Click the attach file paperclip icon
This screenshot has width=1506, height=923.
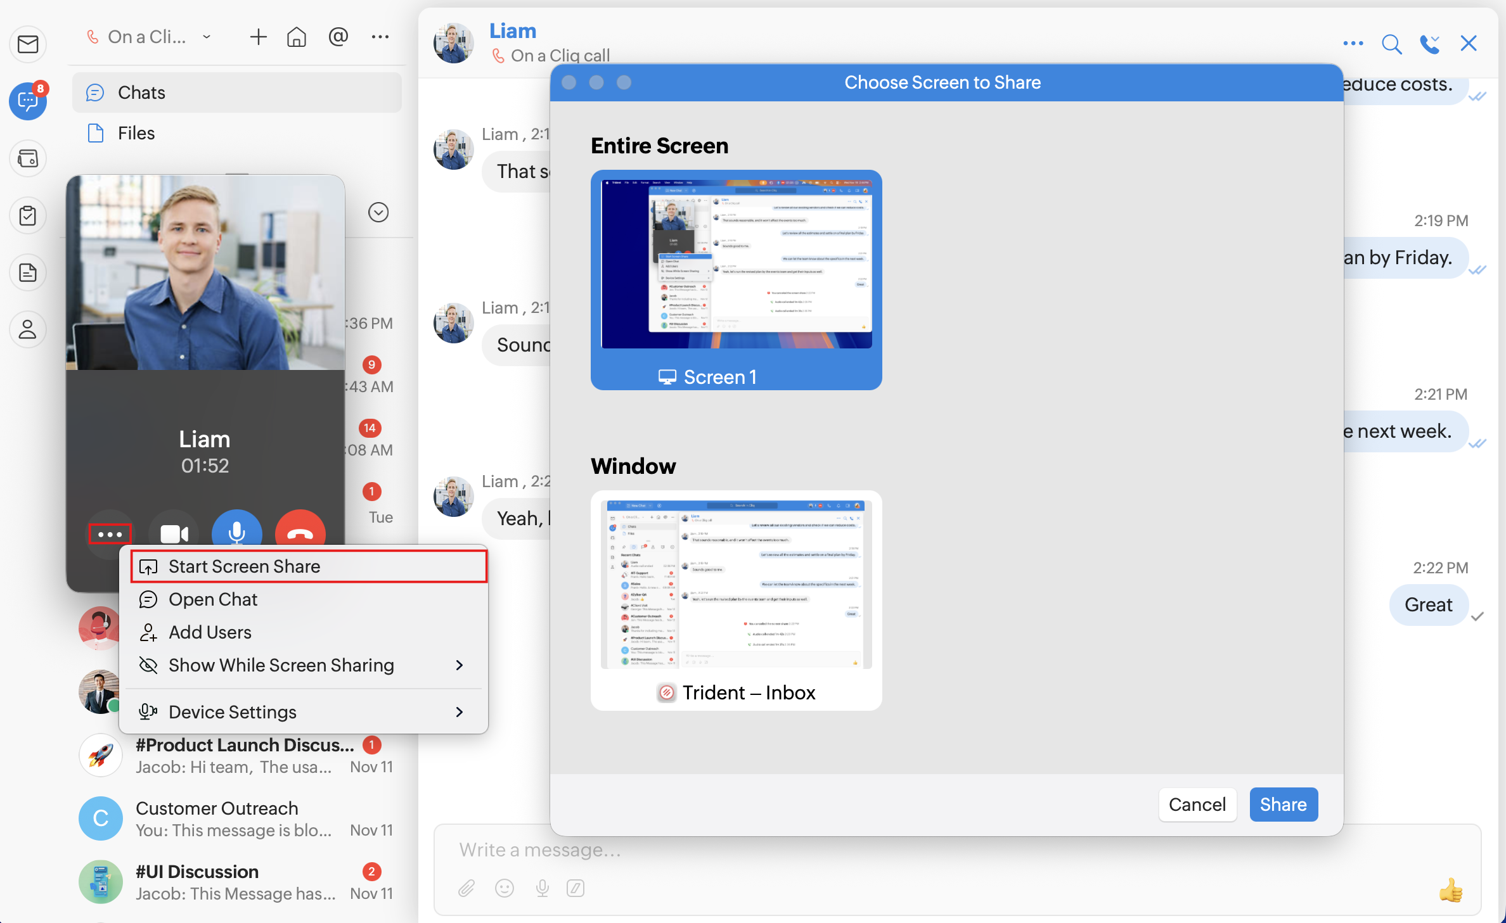pos(467,888)
